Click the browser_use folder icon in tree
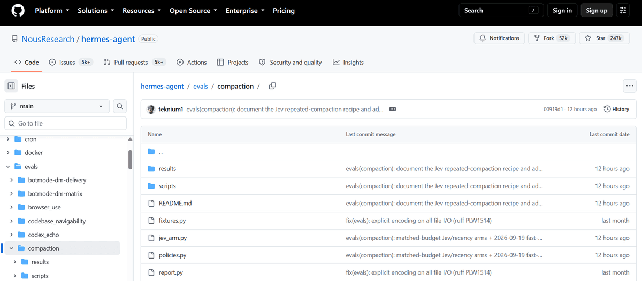The image size is (642, 281). (22, 207)
